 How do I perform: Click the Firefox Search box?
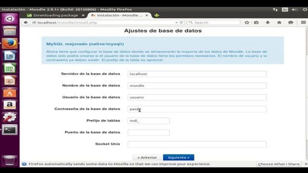click(214, 23)
